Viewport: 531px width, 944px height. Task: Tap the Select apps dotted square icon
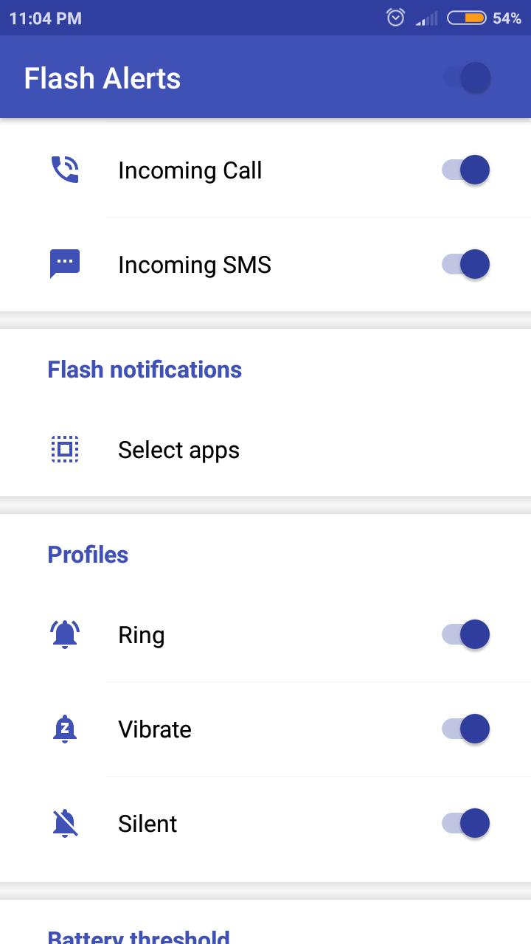pyautogui.click(x=65, y=449)
